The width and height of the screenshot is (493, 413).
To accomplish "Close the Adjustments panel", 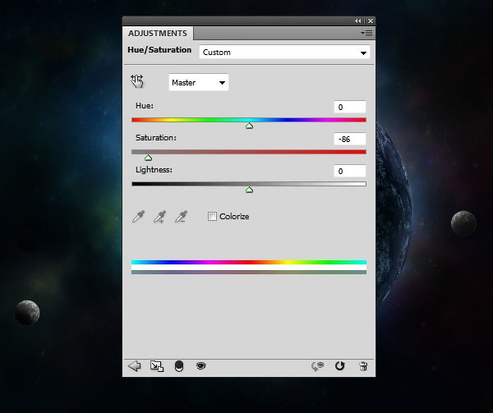I will (371, 21).
